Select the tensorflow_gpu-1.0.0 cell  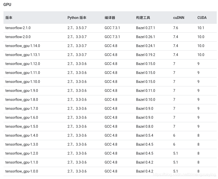click(22, 171)
